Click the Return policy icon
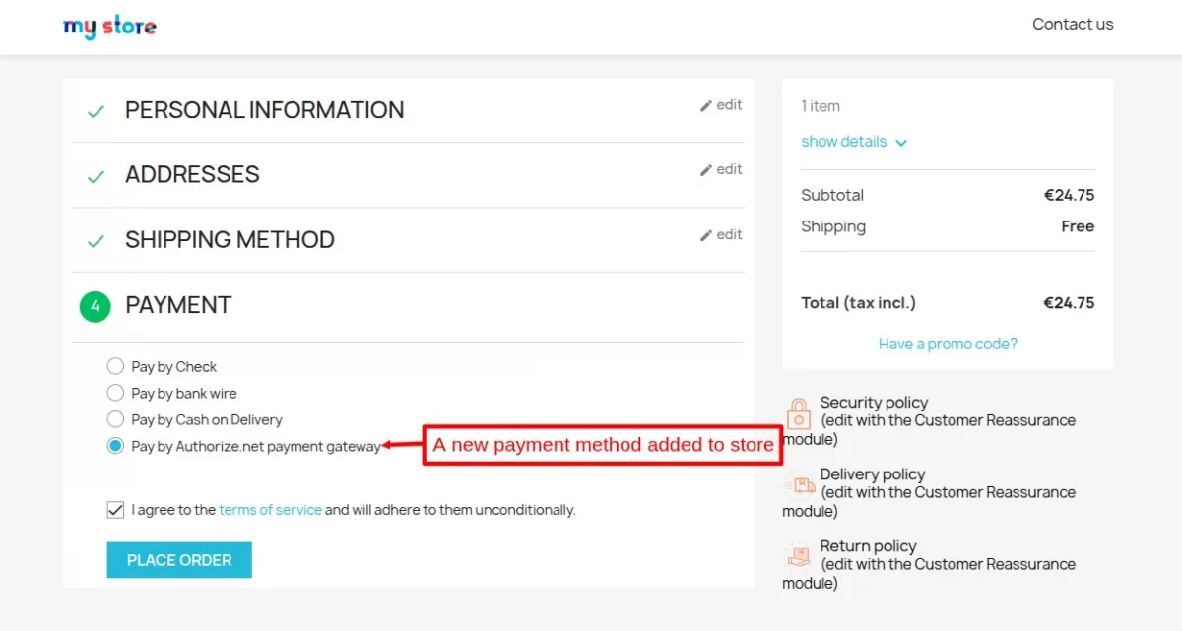This screenshot has width=1182, height=631. click(797, 557)
